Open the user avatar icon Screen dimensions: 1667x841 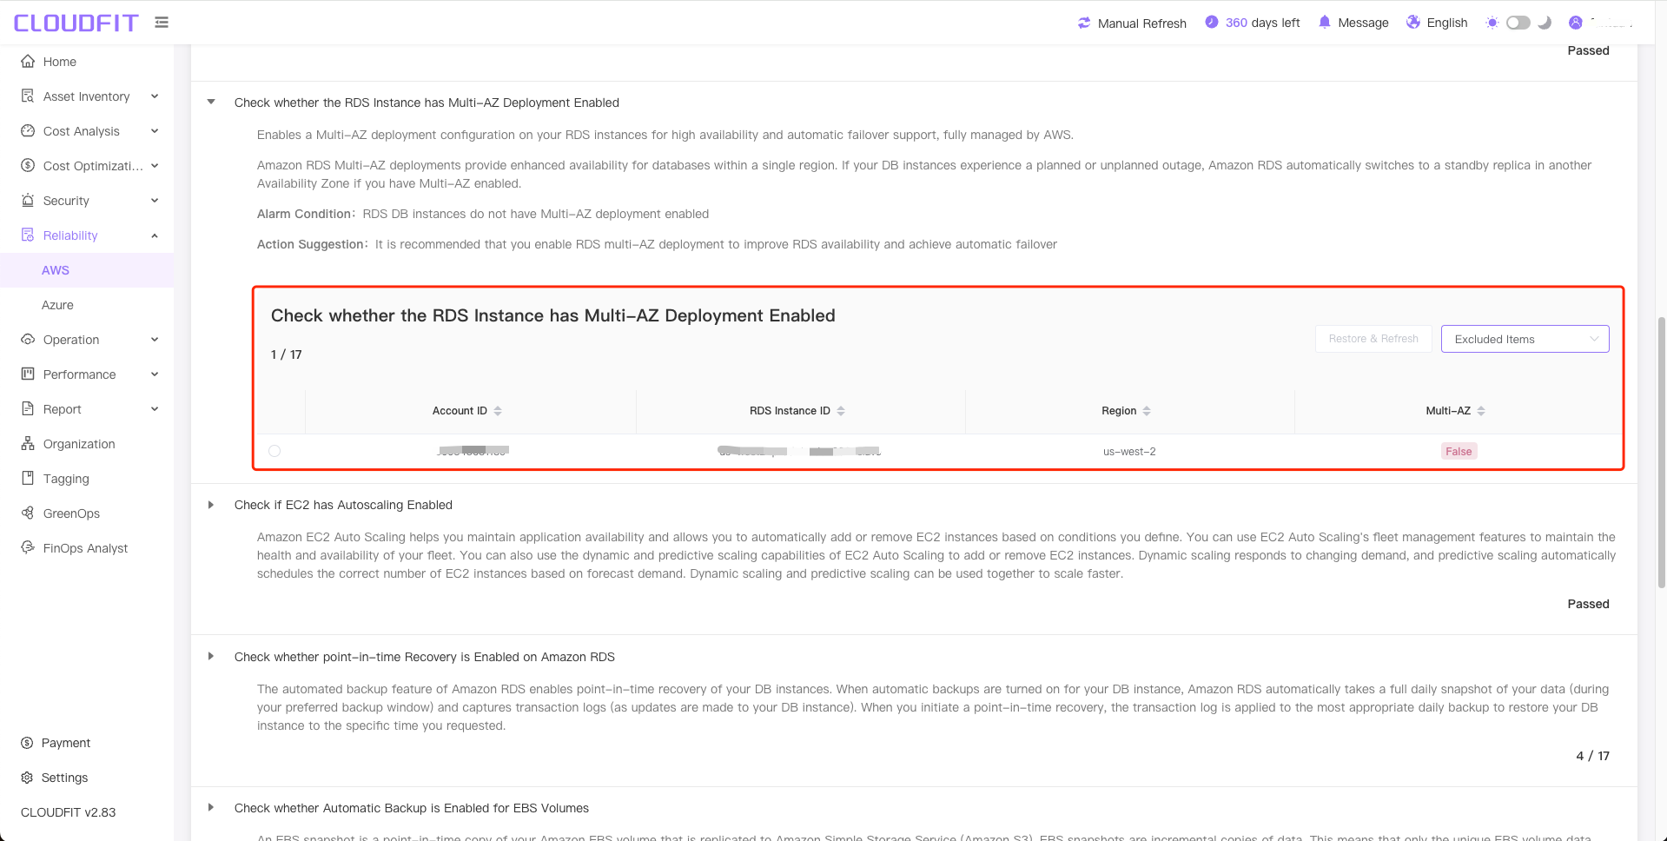click(x=1576, y=23)
